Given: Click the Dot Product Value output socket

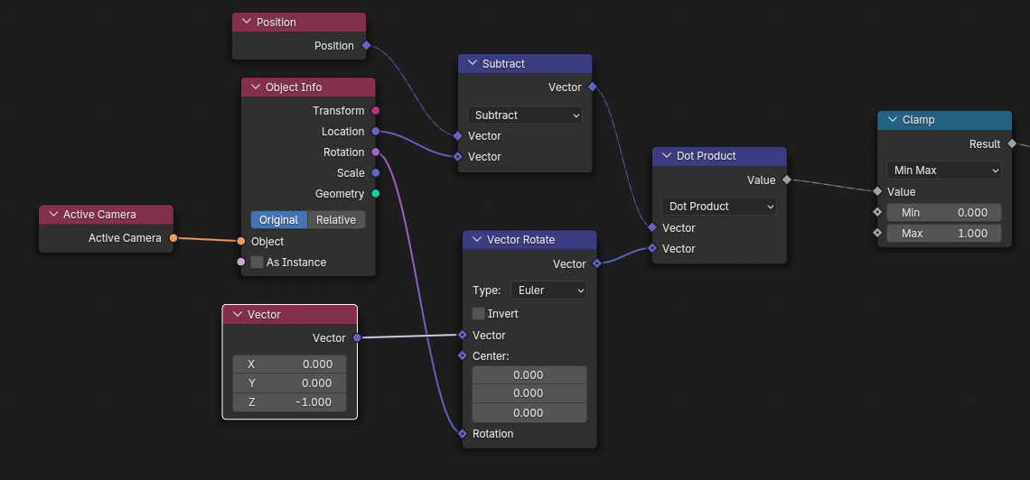Looking at the screenshot, I should pyautogui.click(x=786, y=180).
